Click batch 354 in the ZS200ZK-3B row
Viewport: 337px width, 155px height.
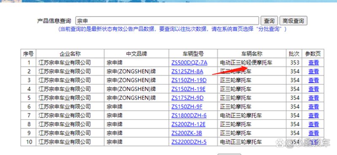click(294, 133)
